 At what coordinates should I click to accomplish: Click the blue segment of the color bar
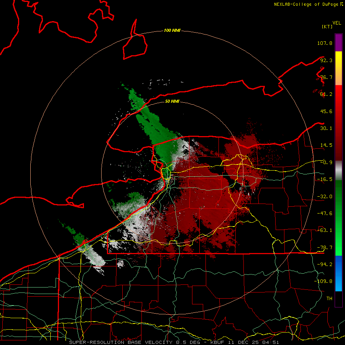pos(338,273)
